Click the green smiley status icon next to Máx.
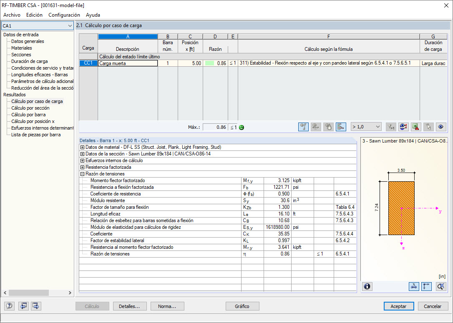The image size is (453, 323). point(242,127)
